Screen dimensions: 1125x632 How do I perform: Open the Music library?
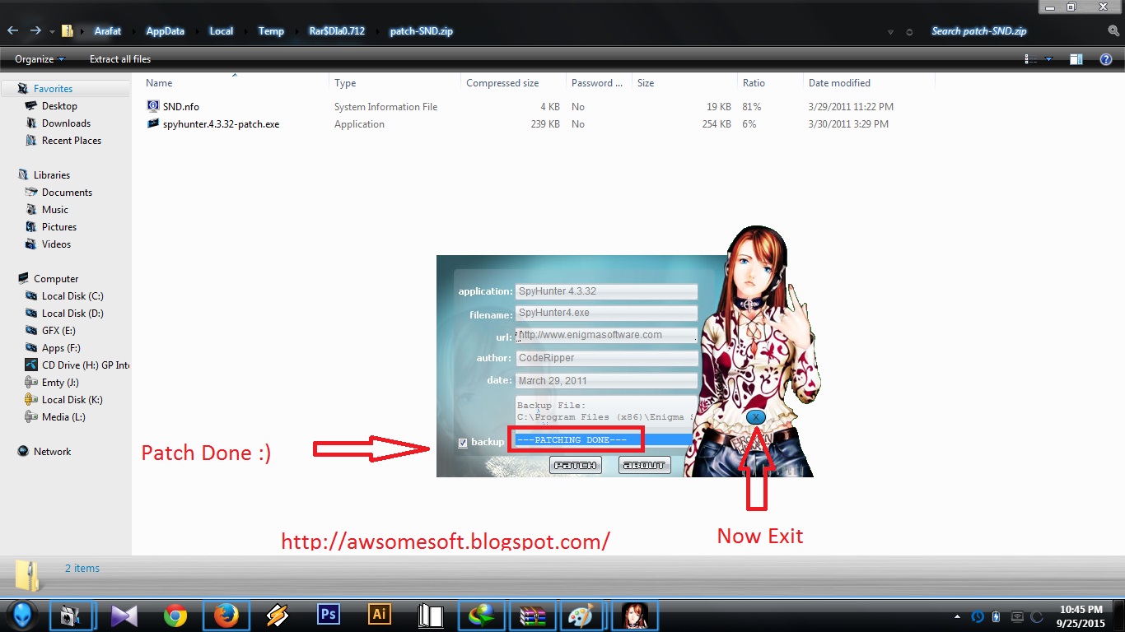[x=55, y=210]
